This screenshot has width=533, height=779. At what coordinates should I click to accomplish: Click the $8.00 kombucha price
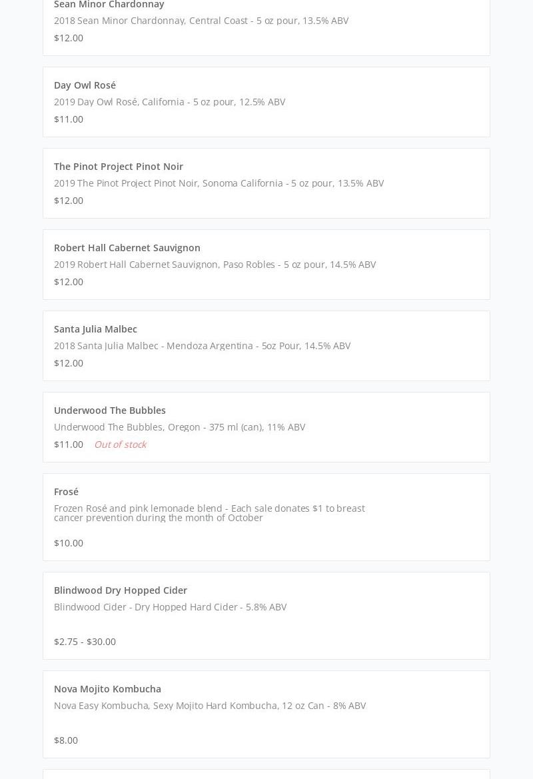(x=66, y=740)
